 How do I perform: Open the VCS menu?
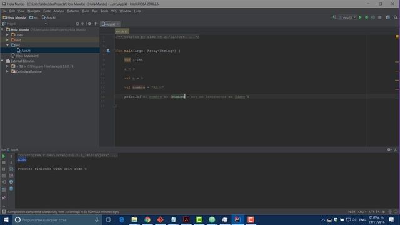pyautogui.click(x=114, y=11)
